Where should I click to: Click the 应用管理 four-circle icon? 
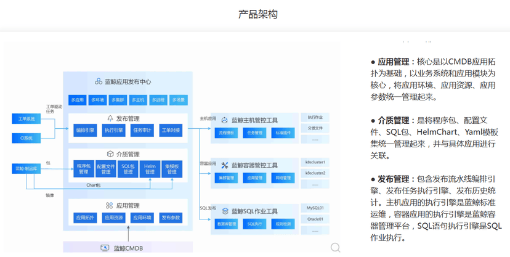point(109,205)
